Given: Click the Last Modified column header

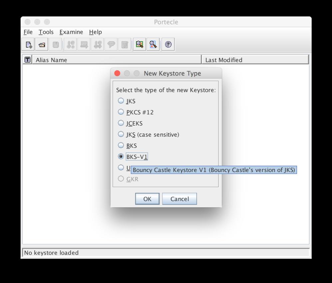Looking at the screenshot, I should click(255, 60).
